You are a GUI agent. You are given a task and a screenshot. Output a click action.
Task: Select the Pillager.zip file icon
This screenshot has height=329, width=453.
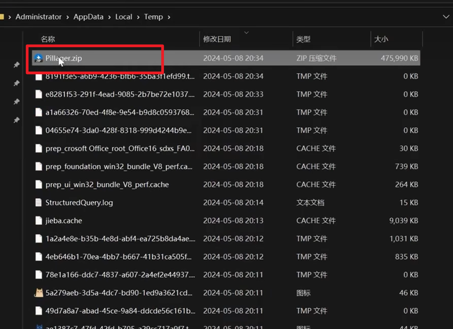(x=39, y=58)
